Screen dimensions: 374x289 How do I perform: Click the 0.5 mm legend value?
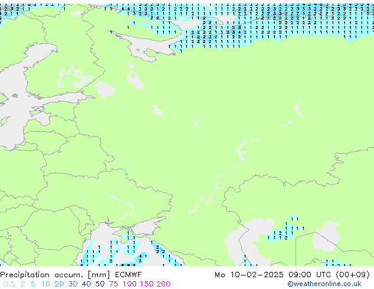point(9,284)
